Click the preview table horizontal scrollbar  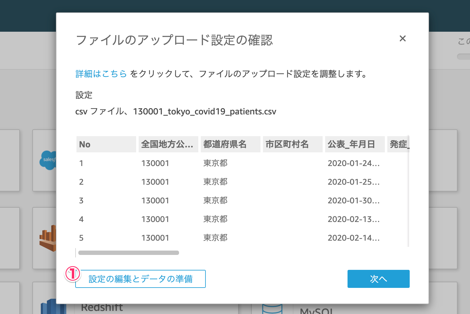point(128,253)
